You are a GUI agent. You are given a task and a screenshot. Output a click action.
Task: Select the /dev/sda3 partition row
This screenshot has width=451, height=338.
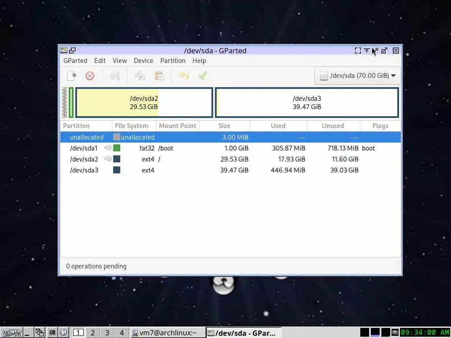(230, 170)
